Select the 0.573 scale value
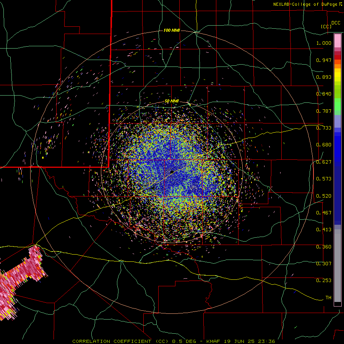Image resolution: width=344 pixels, height=344 pixels. [x=324, y=179]
